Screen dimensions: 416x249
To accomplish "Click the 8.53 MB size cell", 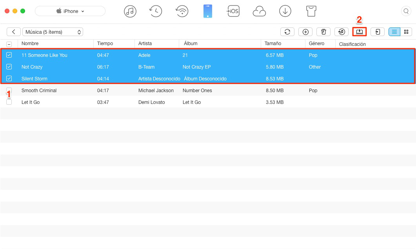I will (x=274, y=78).
